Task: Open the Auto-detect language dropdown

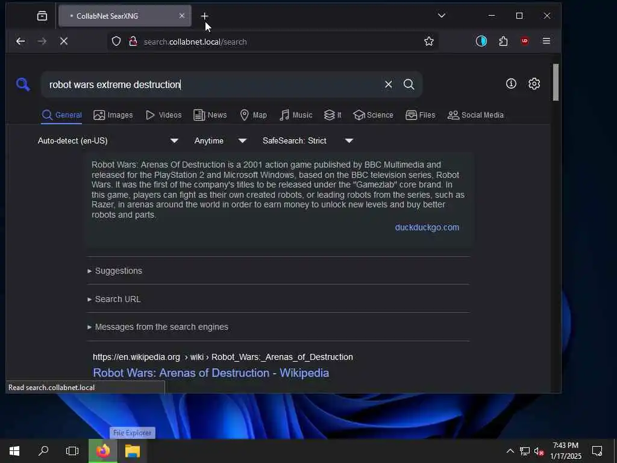Action: [108, 140]
